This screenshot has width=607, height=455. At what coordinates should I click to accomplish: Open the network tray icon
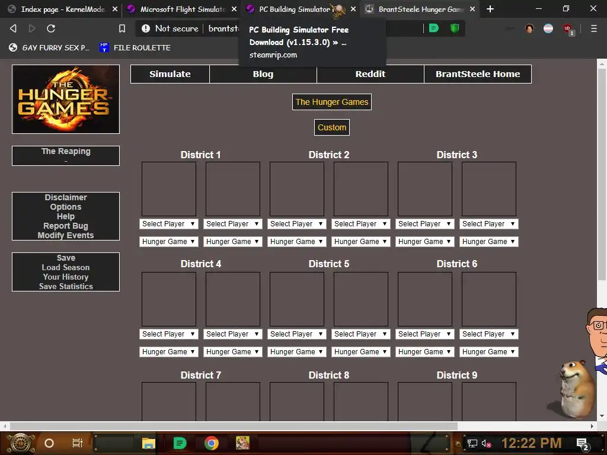472,443
